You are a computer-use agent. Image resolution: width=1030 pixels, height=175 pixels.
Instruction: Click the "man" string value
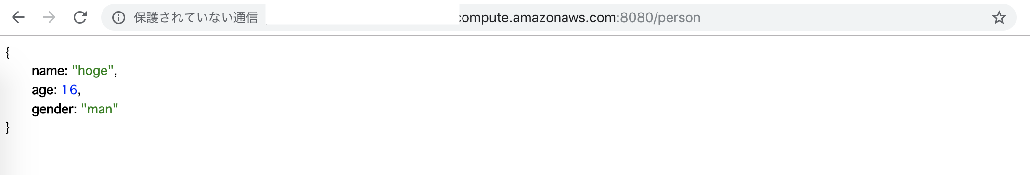click(x=100, y=109)
